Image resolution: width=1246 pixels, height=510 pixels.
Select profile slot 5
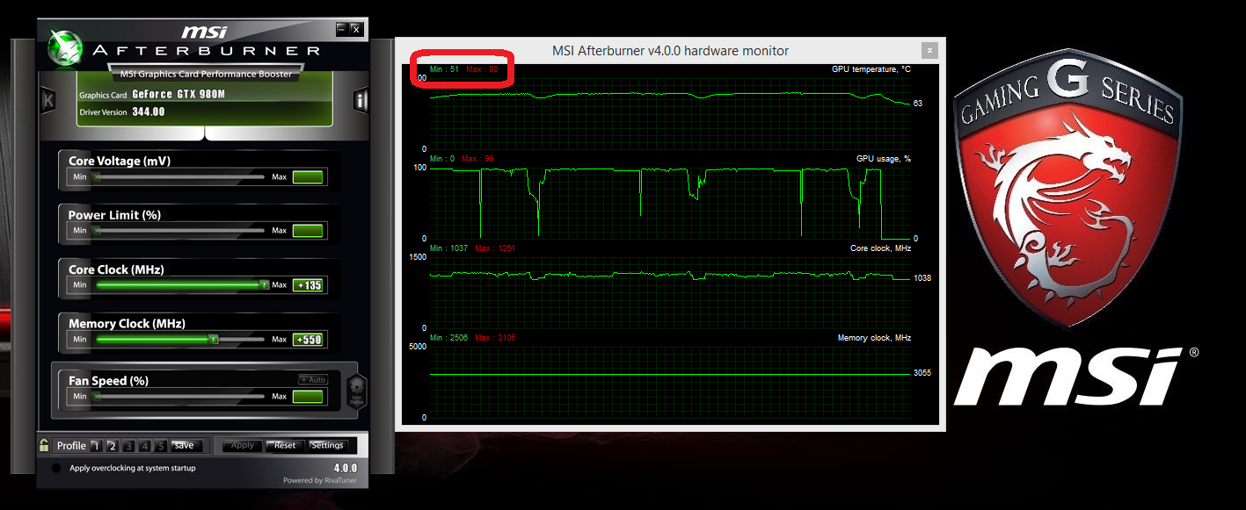point(161,446)
